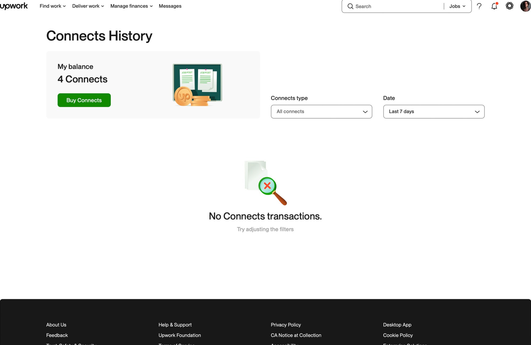Click the search magnifier icon
531x345 pixels.
click(350, 6)
